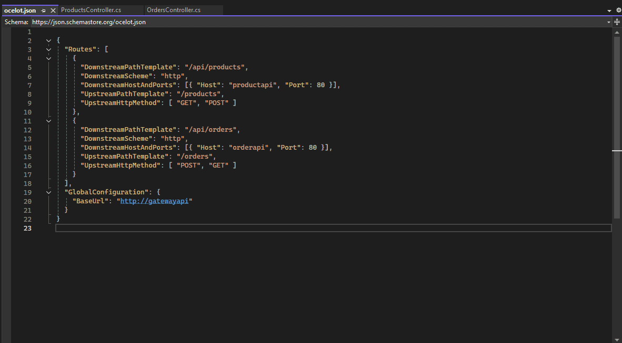
Task: Click line number 22 in the gutter
Action: [27, 219]
